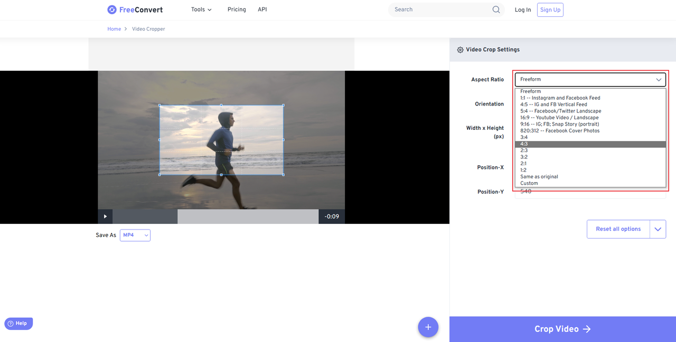Click the video progress bar

coord(215,216)
